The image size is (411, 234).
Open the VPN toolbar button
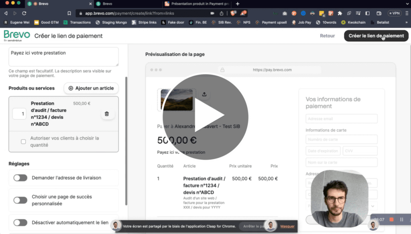(x=394, y=12)
